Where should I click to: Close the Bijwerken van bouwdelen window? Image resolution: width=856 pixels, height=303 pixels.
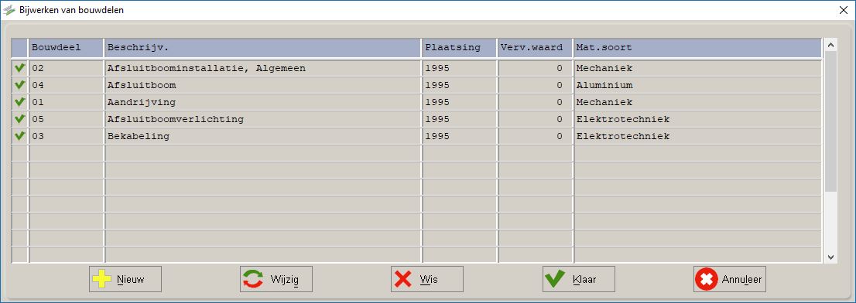tap(843, 10)
